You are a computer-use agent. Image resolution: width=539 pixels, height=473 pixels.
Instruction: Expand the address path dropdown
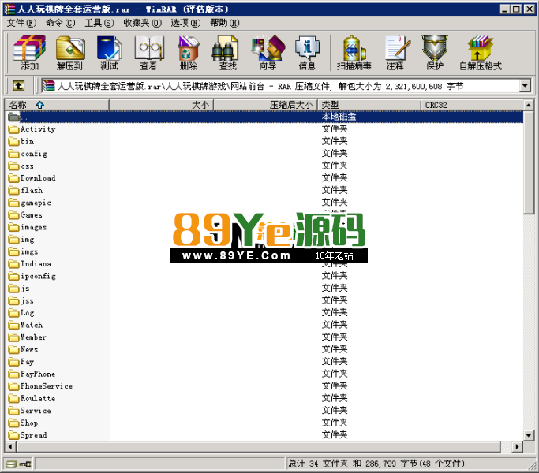tap(525, 85)
